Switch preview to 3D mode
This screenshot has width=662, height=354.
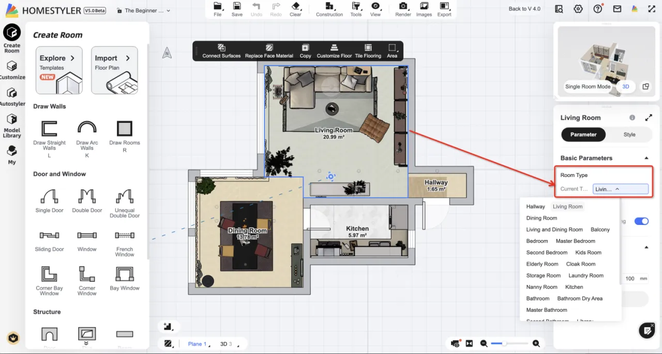[625, 87]
